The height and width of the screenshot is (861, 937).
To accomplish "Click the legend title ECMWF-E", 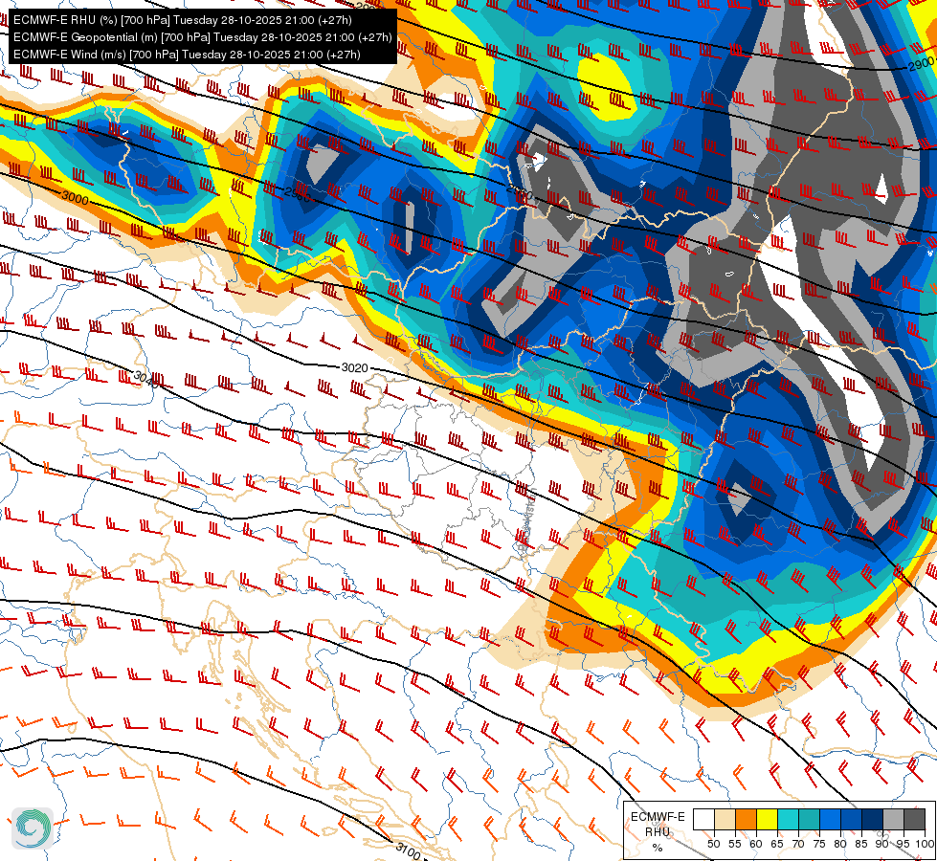I will pyautogui.click(x=658, y=817).
